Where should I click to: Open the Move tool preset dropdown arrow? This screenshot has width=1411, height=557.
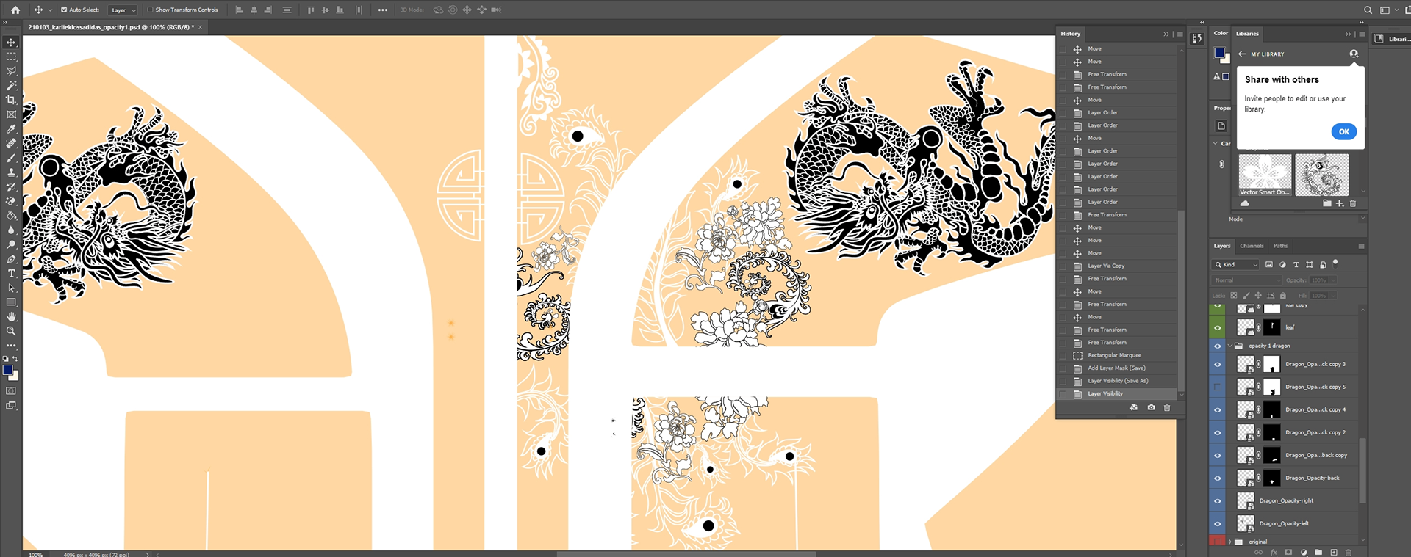50,10
